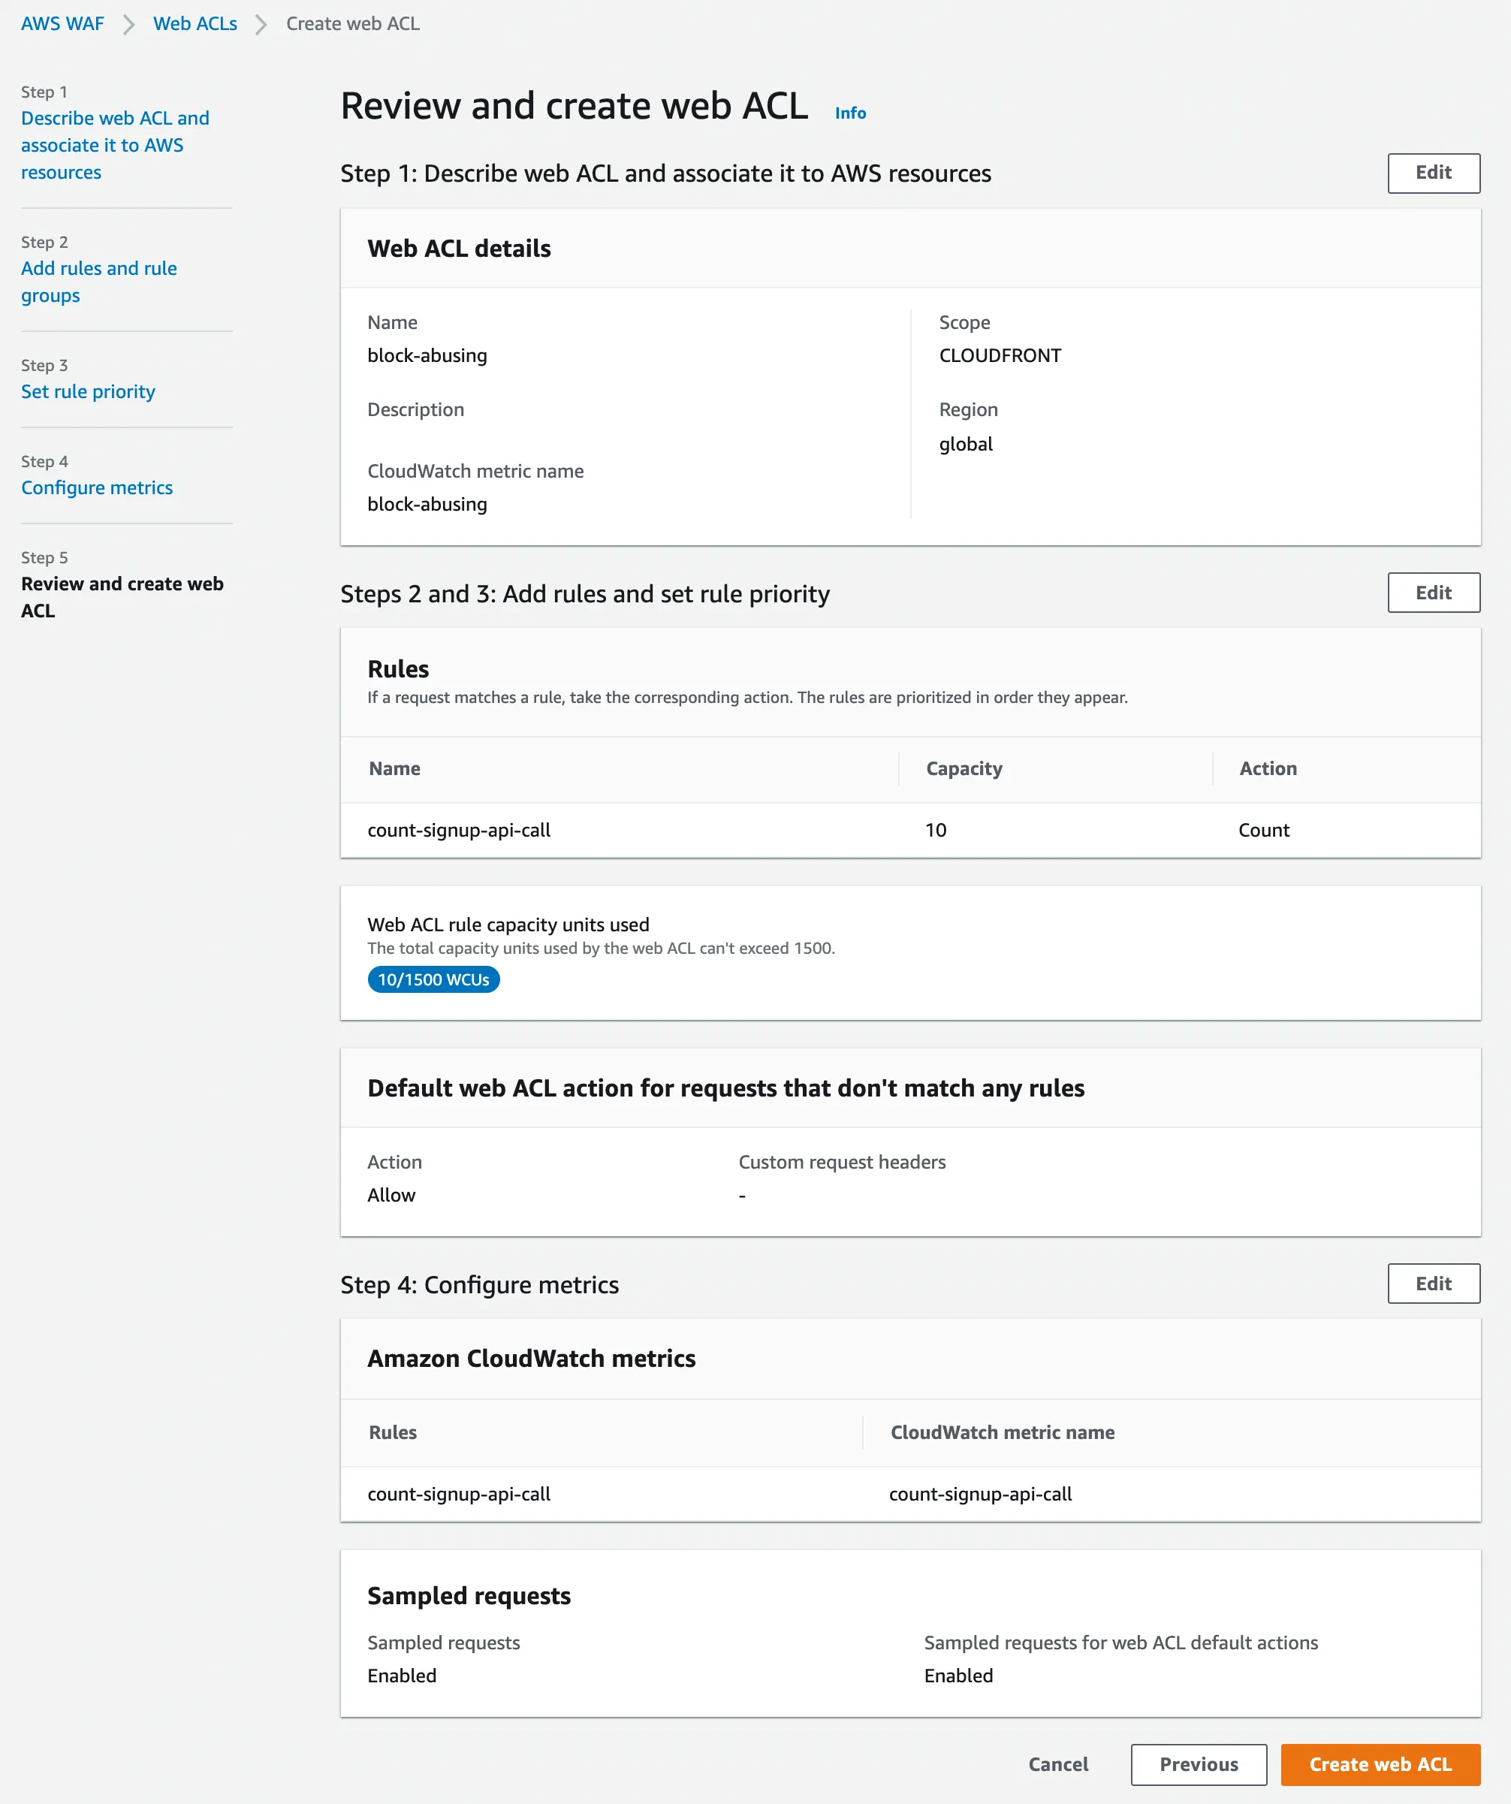Click the 10/1500 WCUs capacity badge
Viewport: 1511px width, 1804px height.
point(433,979)
